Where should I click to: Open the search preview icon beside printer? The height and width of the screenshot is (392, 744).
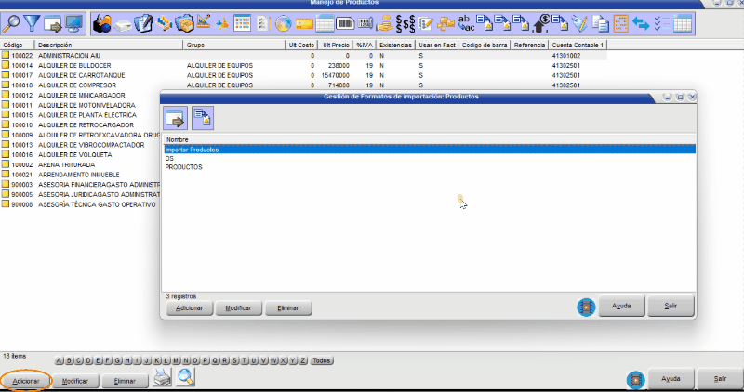coord(186,377)
